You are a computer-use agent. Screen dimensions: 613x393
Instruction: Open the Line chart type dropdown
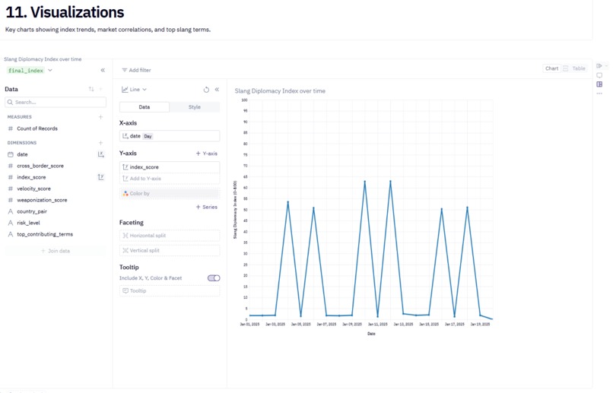tap(134, 90)
